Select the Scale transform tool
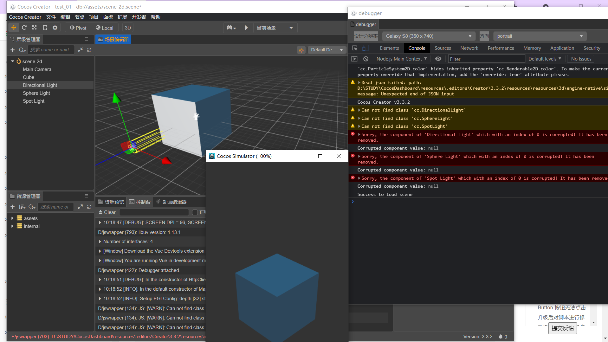608x342 pixels. click(x=35, y=28)
